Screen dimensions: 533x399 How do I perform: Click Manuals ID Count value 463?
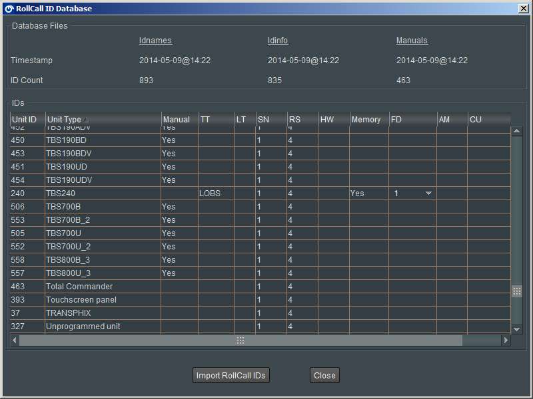pos(403,80)
